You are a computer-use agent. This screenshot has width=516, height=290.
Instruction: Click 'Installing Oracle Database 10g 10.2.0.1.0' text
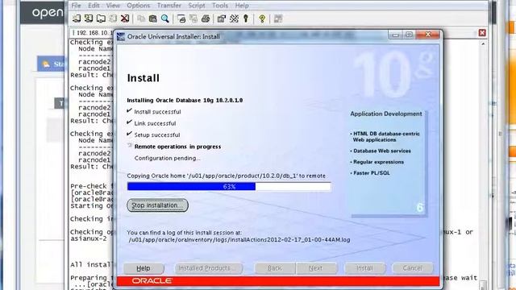pos(185,100)
